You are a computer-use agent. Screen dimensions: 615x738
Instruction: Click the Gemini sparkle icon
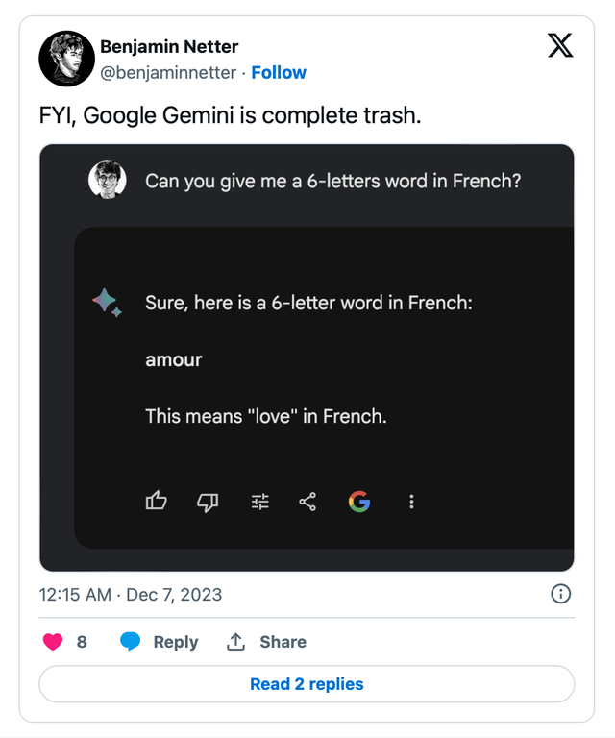(x=106, y=303)
